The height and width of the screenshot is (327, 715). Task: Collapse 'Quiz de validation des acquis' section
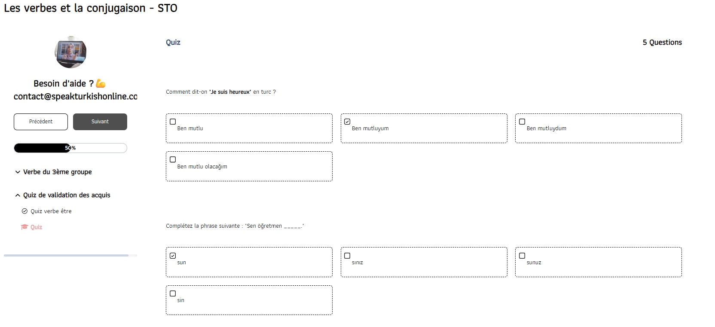63,195
